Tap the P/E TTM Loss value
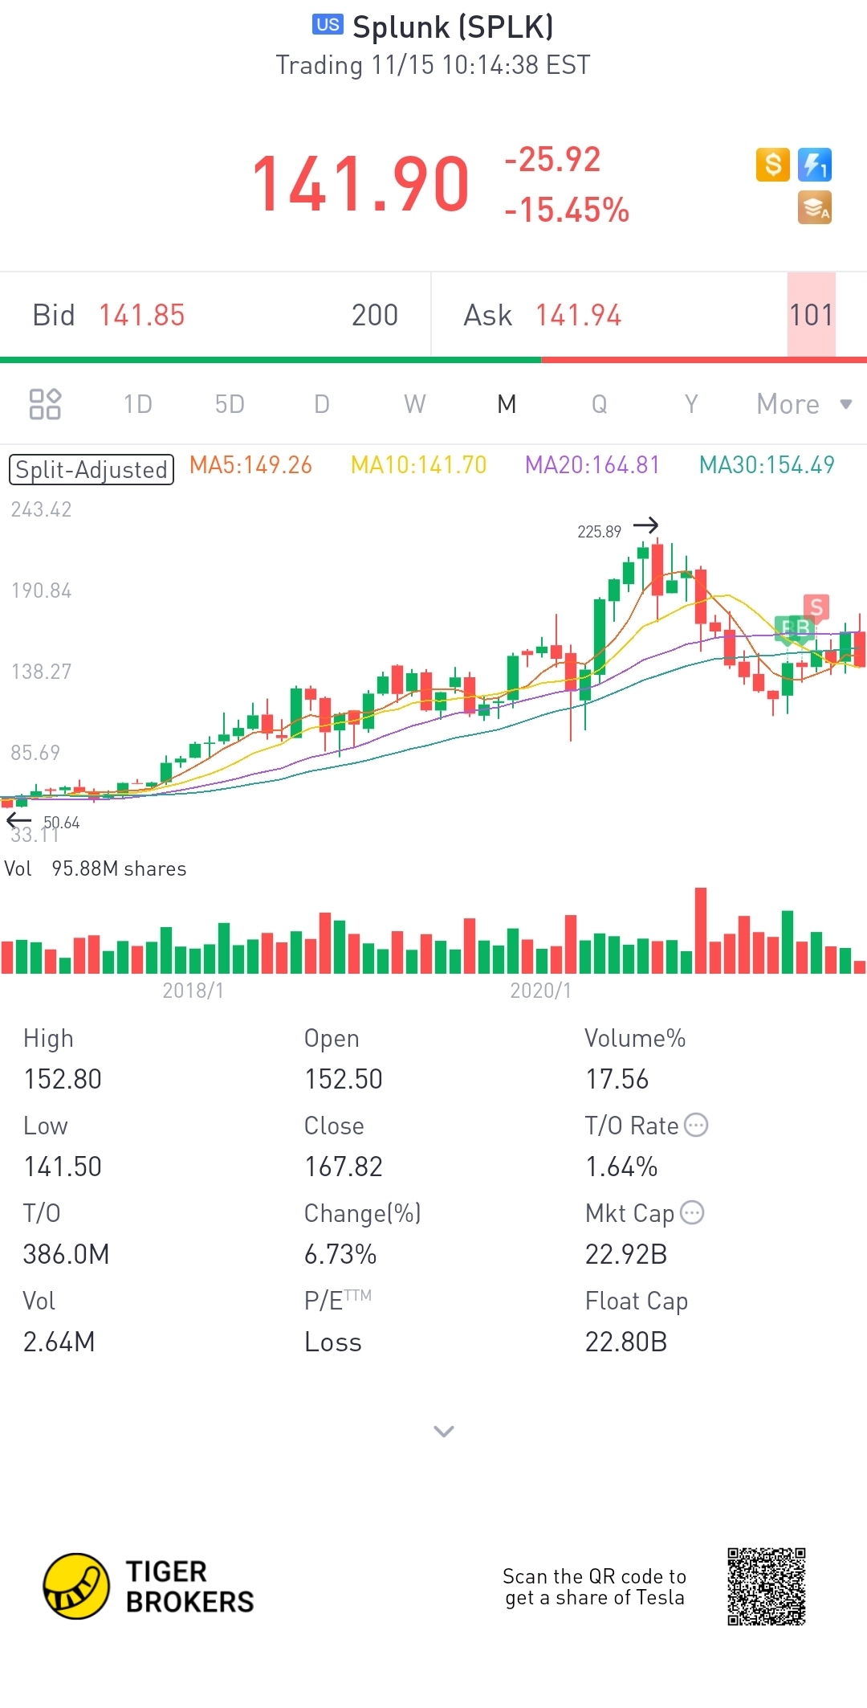 333,1342
